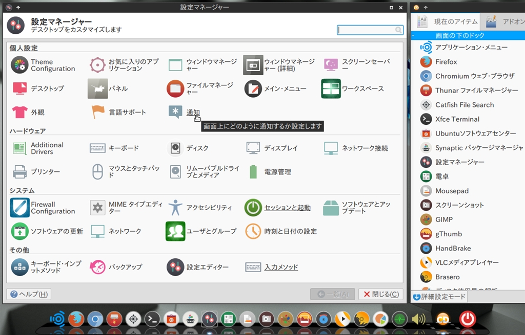Open スクリーンセーバー settings
Viewport: 525px width, 335px height.
357,65
